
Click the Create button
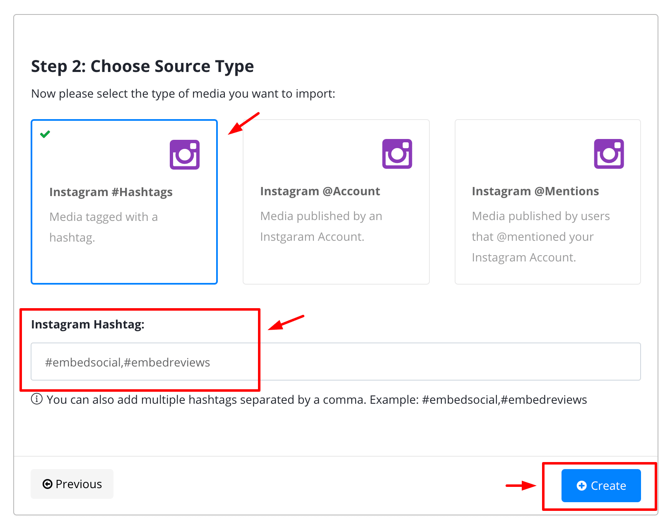pos(601,486)
